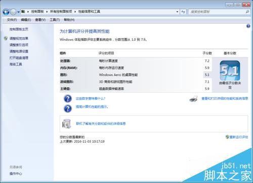Image resolution: width=253 pixels, height=183 pixels.
Task: Click the 5.1 base score badge
Action: [x=230, y=71]
